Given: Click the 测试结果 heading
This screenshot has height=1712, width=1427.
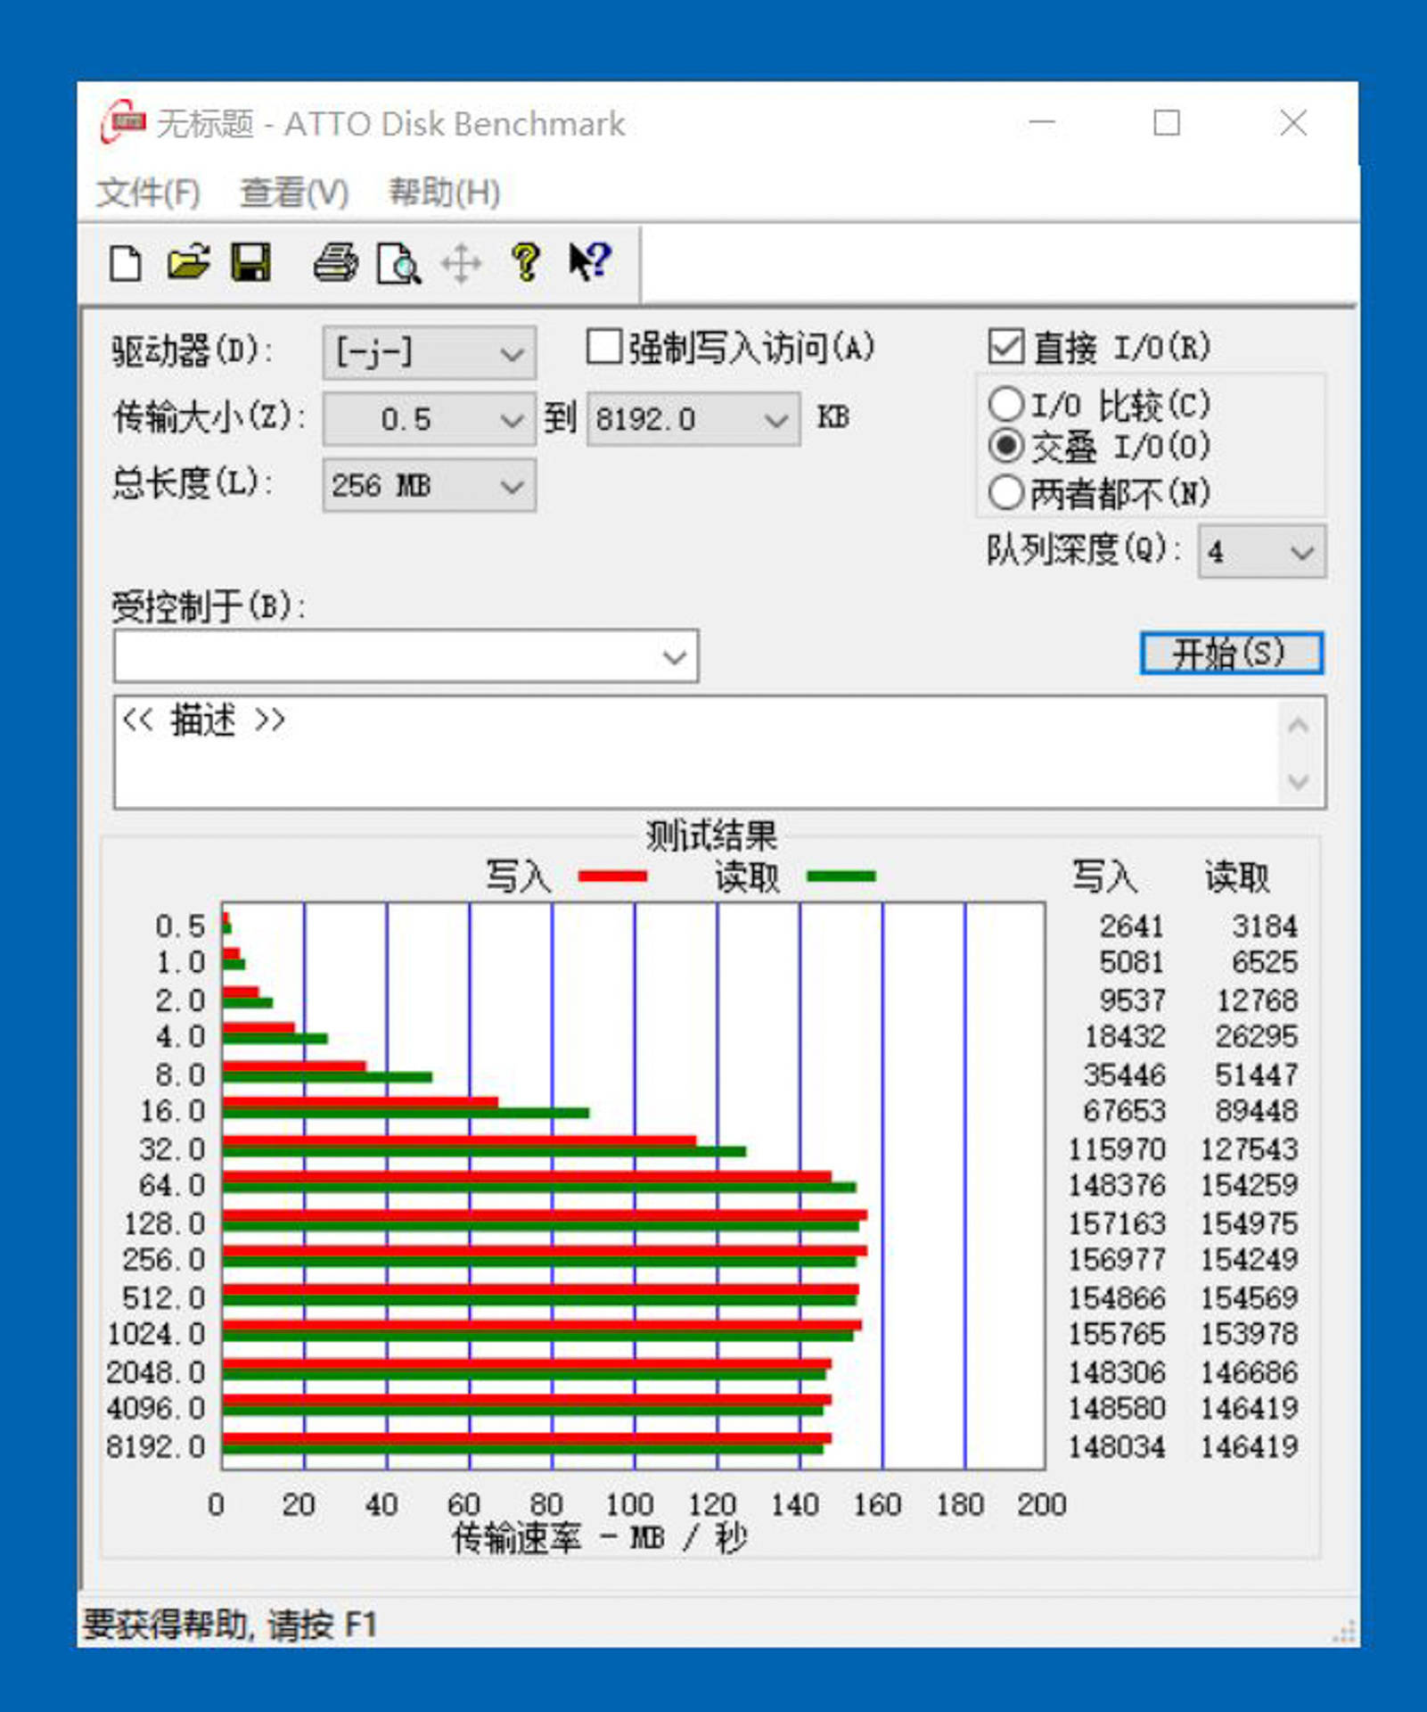Looking at the screenshot, I should coord(711,835).
